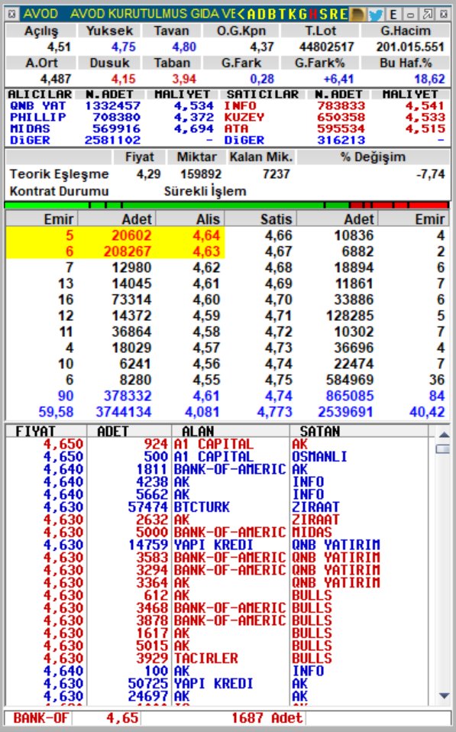Click the '<' arrow in the title bar
Viewport: 456px width, 732px height.
(x=241, y=14)
